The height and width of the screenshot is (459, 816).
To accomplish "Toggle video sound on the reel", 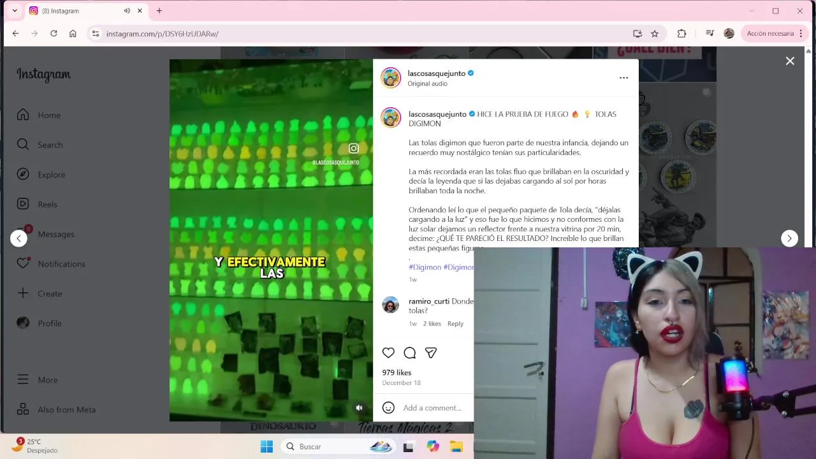I will coord(359,408).
